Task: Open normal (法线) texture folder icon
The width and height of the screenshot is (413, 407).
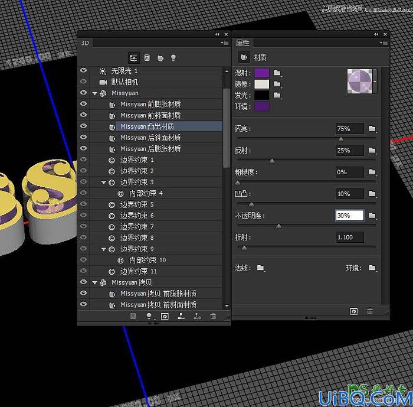Action: 261,268
